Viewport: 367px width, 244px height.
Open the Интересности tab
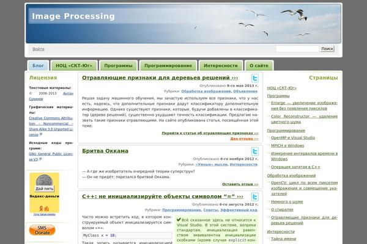pos(221,66)
